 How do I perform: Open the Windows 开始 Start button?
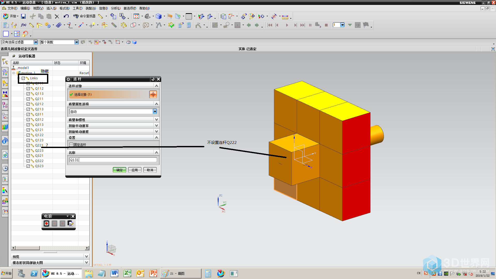(x=6, y=273)
